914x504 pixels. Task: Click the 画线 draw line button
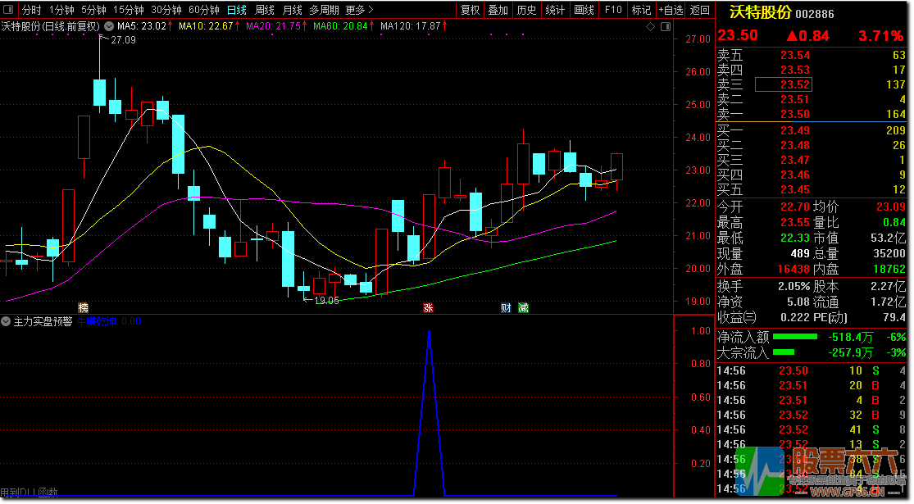[584, 10]
